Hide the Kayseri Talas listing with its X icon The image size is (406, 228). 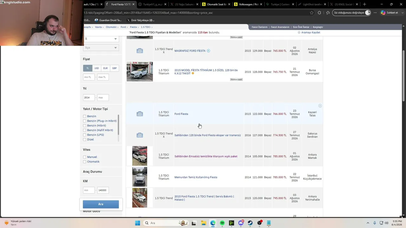pyautogui.click(x=320, y=106)
